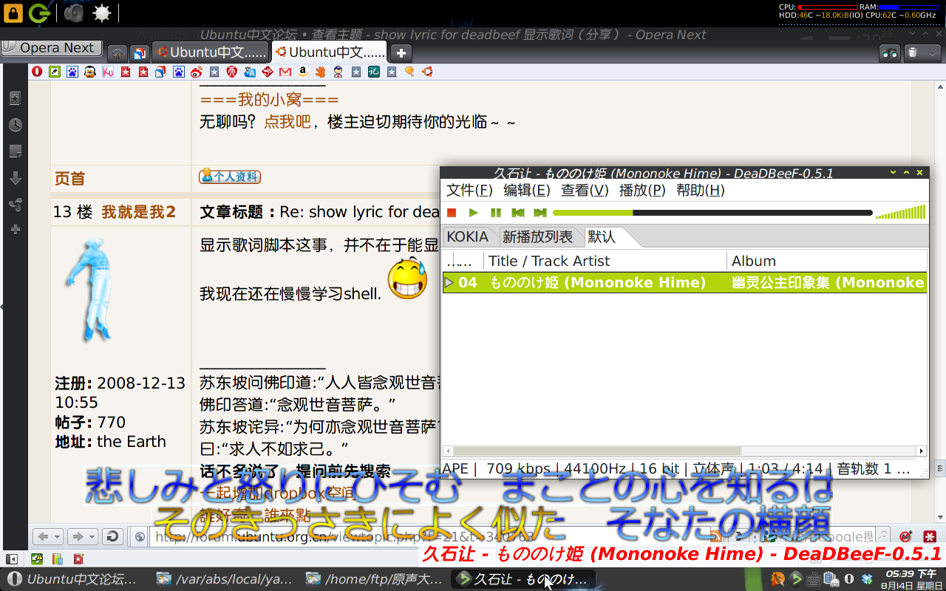
Task: Click the Dropbox icon in system tray
Action: pyautogui.click(x=868, y=579)
